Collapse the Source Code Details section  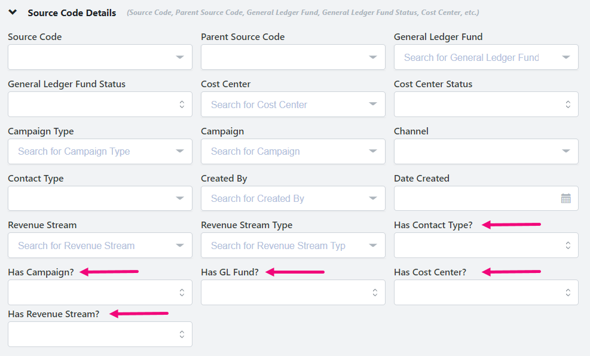[13, 11]
